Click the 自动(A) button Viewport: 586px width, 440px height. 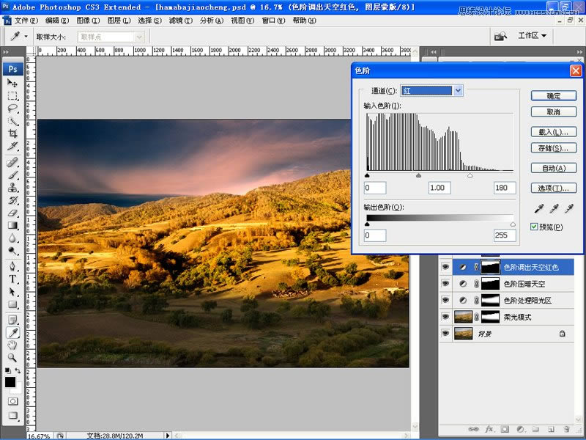553,168
